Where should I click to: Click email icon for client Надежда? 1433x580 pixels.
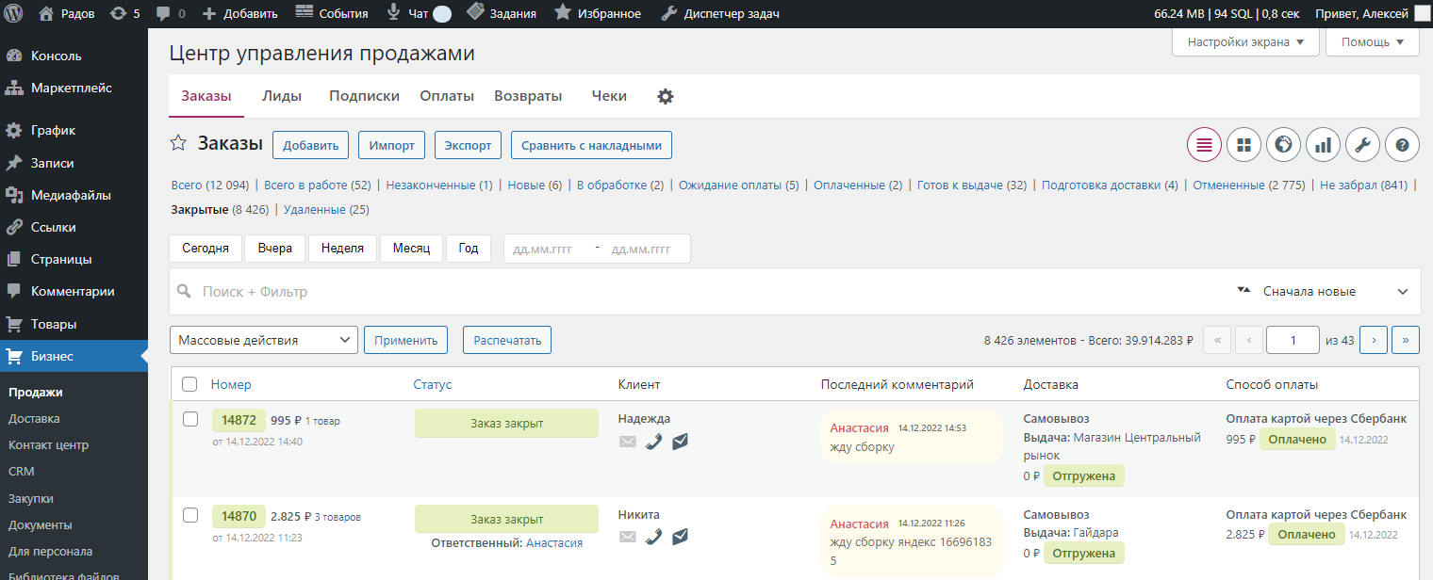[628, 442]
